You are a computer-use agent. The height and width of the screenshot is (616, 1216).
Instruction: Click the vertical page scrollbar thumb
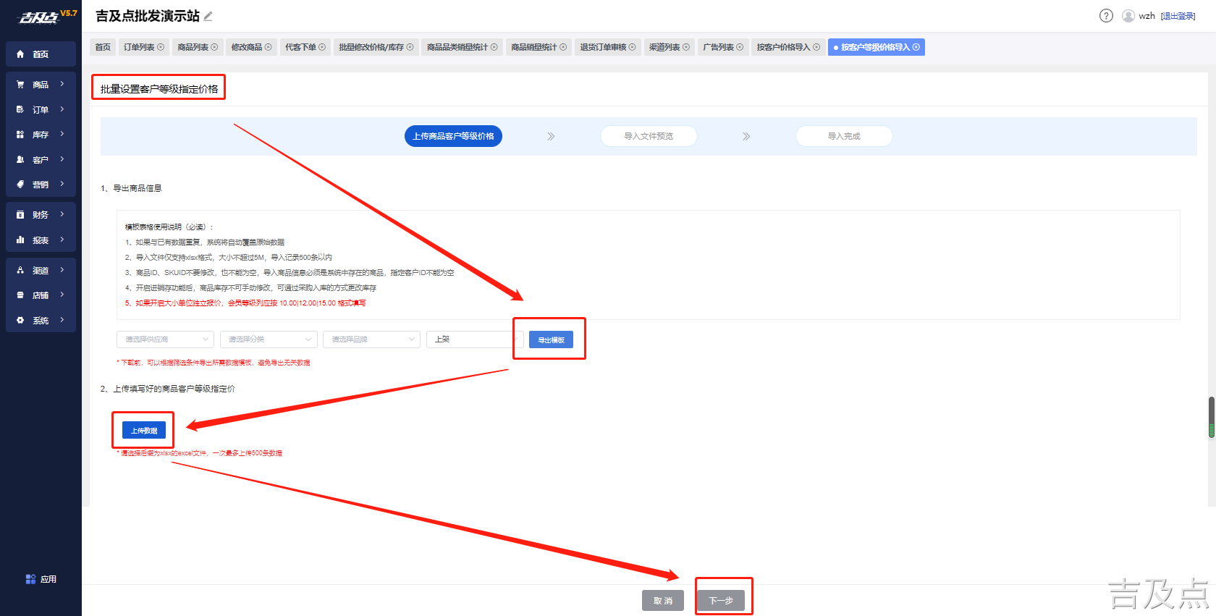click(x=1212, y=417)
